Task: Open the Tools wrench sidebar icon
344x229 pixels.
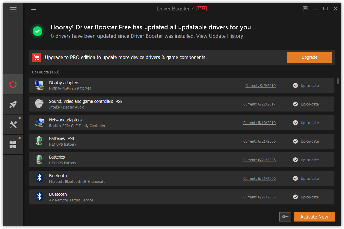Action: (13, 124)
